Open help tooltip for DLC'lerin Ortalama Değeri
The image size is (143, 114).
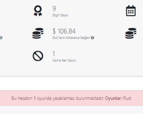pos(93,38)
